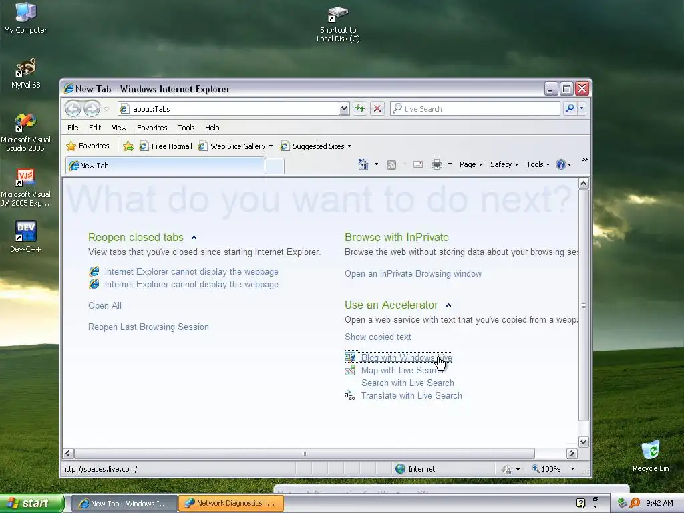Click the about:Tabs address field
Image resolution: width=684 pixels, height=513 pixels.
234,109
